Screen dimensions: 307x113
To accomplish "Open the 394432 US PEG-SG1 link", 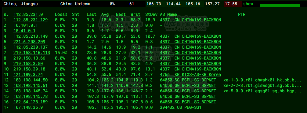I will tap(181, 107).
